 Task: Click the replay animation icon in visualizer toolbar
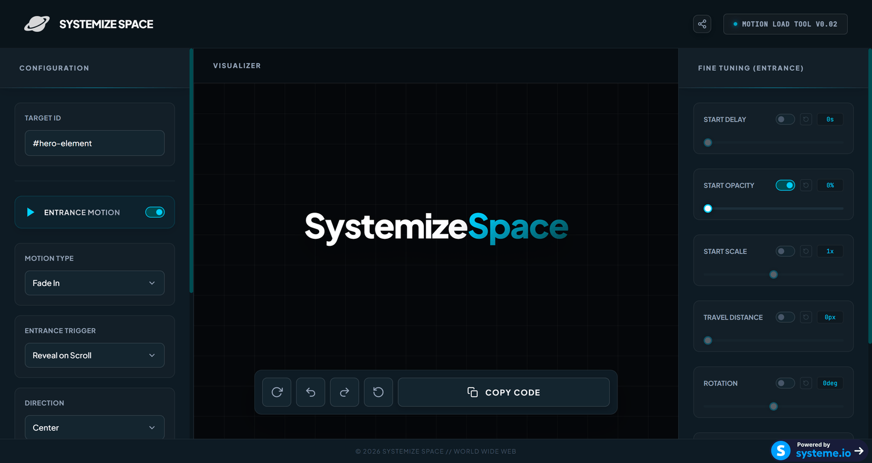point(277,392)
